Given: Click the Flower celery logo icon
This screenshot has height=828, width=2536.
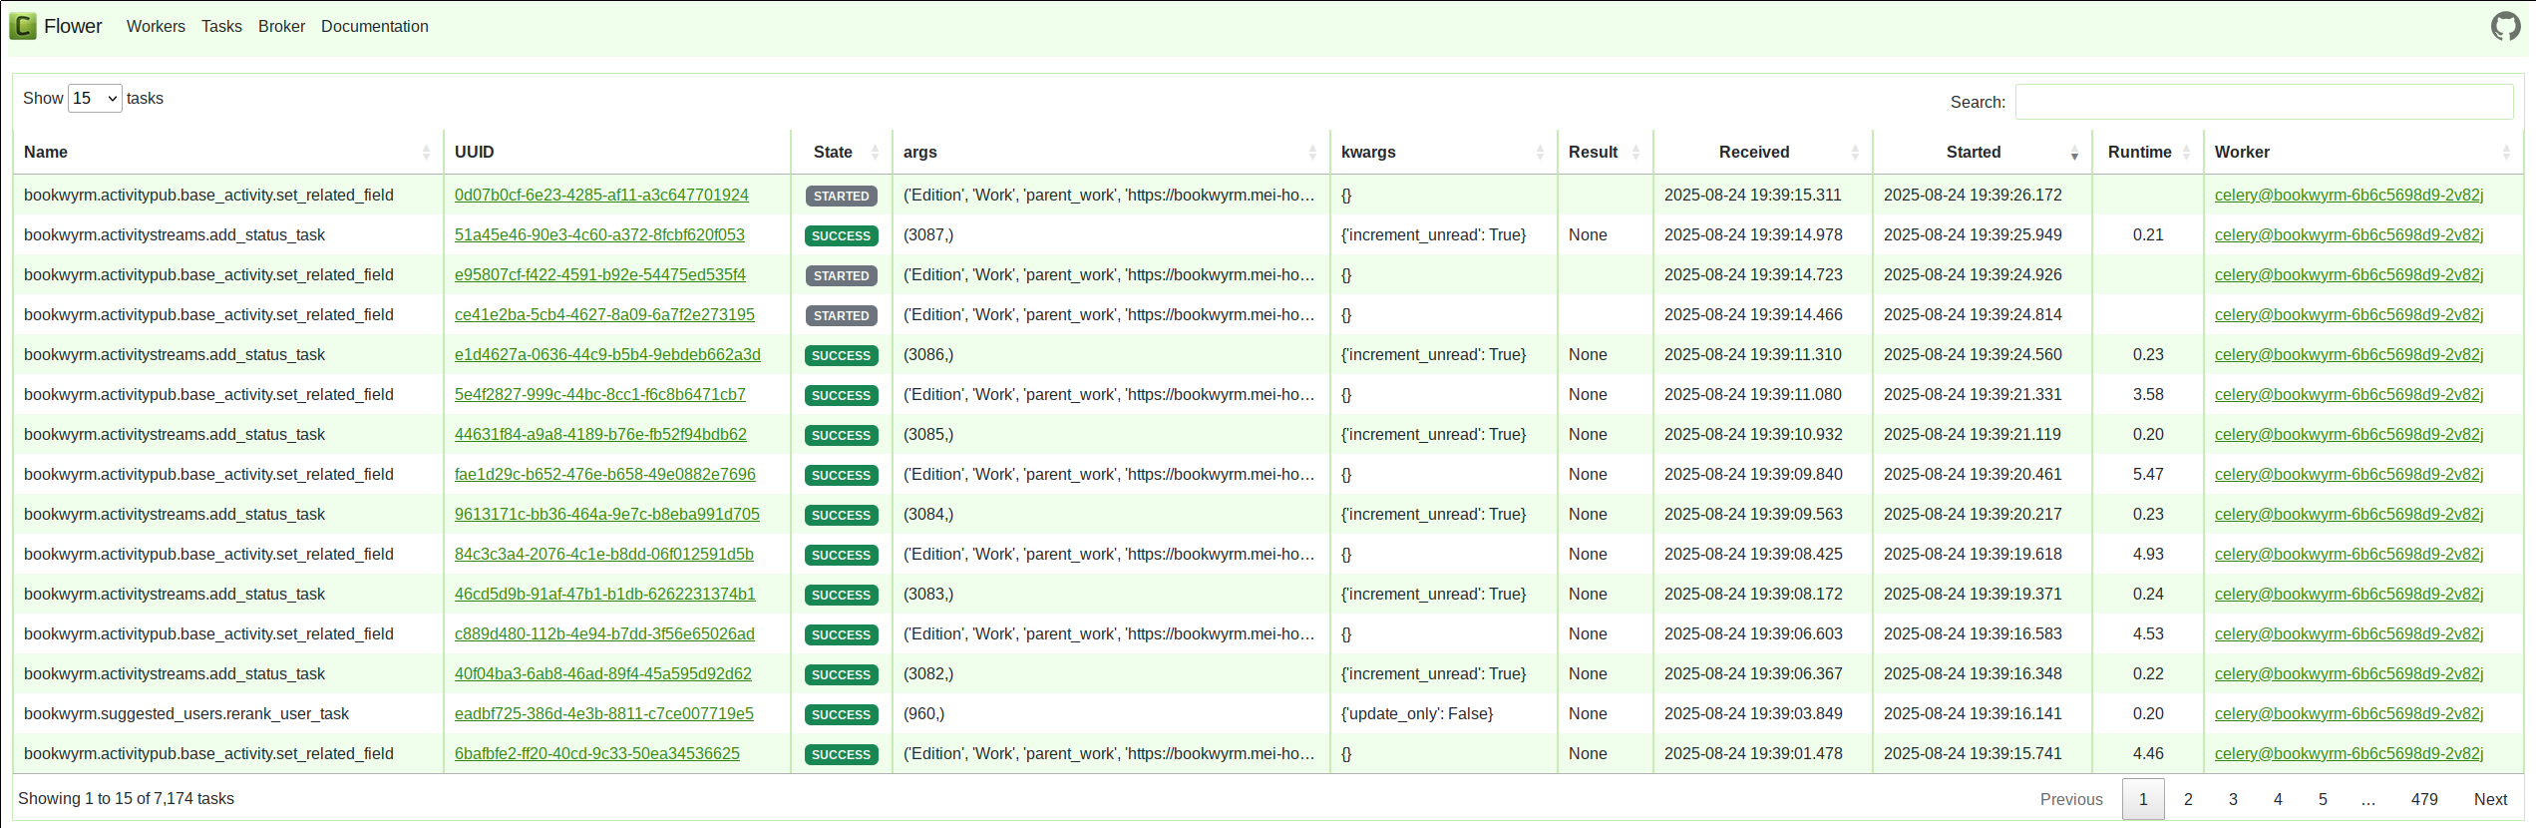Looking at the screenshot, I should coord(23,26).
